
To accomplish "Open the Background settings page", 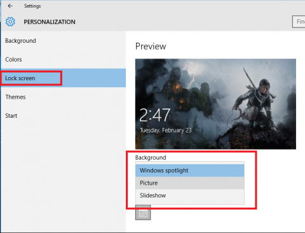I will 63,41.
